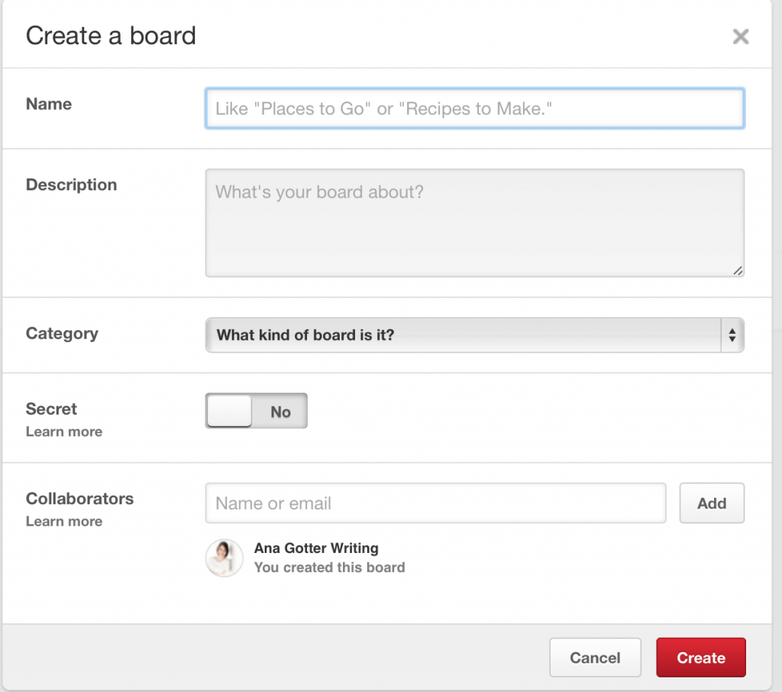The width and height of the screenshot is (782, 692).
Task: Click the red Create button
Action: [701, 658]
